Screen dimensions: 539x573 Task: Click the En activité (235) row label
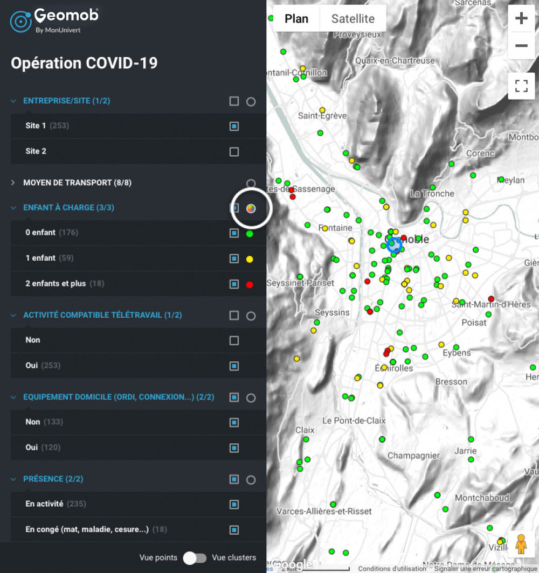tap(56, 504)
